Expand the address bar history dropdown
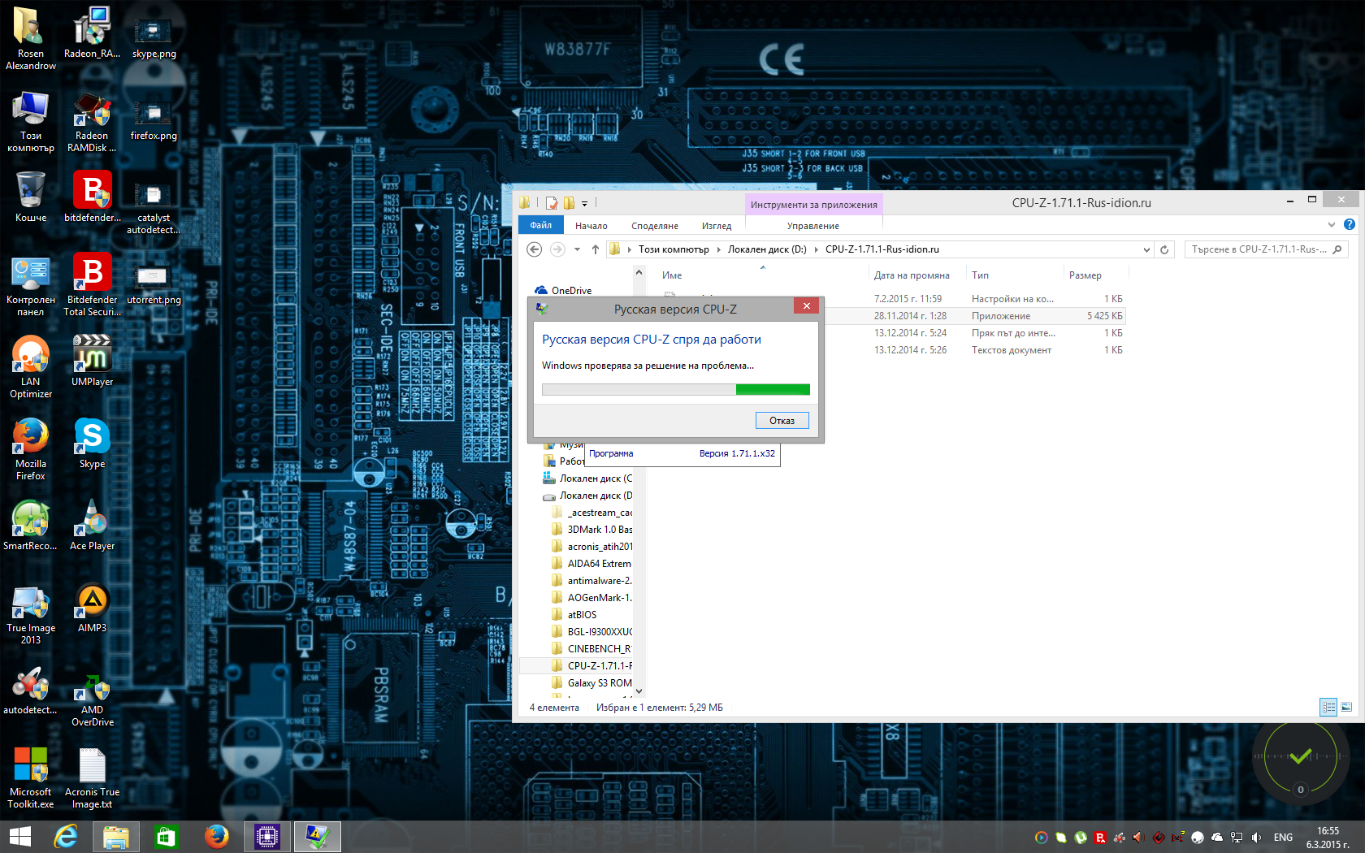 [1146, 249]
